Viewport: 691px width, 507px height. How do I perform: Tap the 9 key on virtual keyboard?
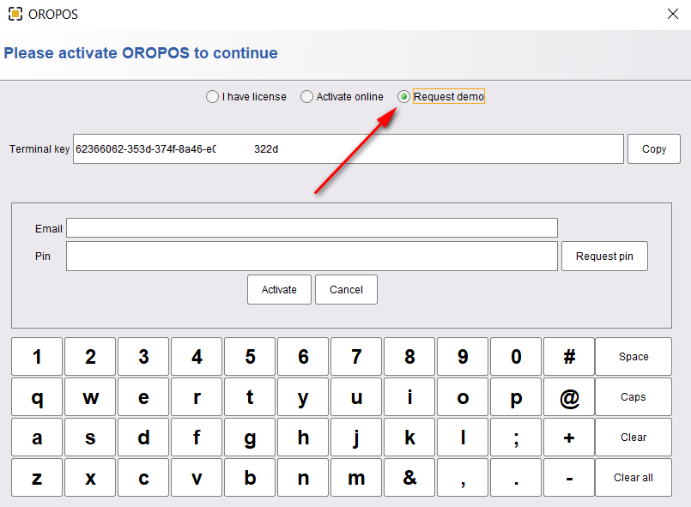coord(463,356)
